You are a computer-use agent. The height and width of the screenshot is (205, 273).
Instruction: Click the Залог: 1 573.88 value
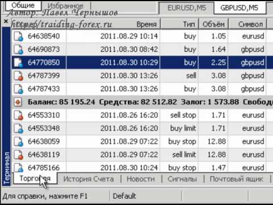click(210, 102)
